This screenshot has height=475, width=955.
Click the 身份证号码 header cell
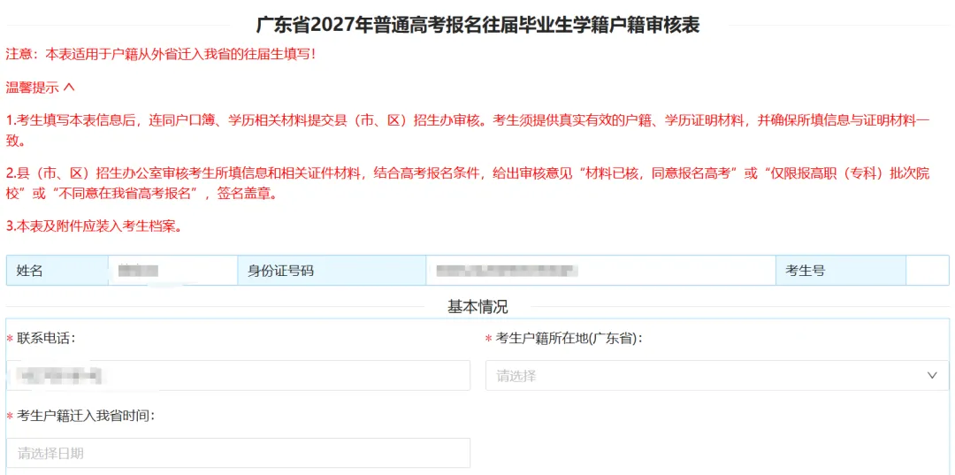click(332, 271)
